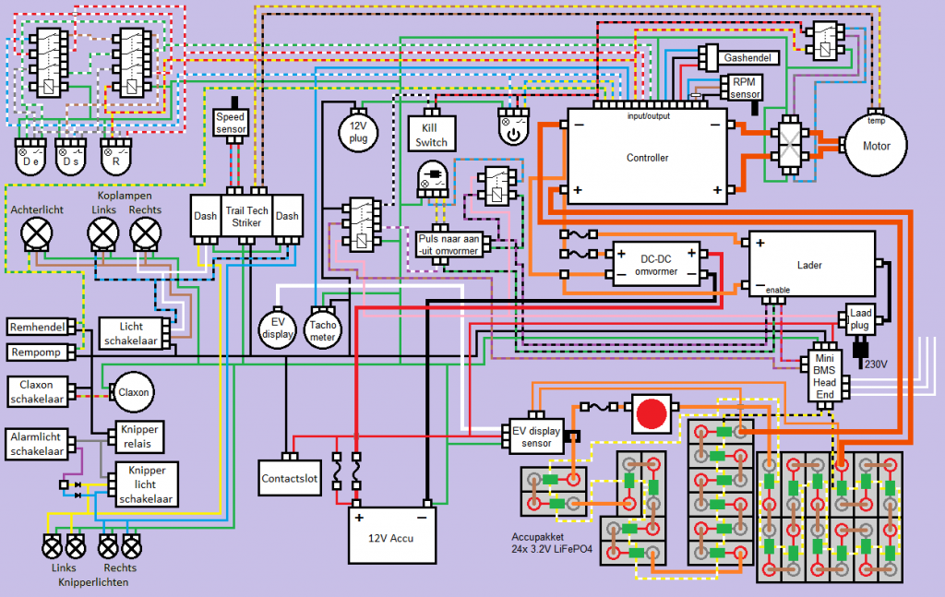Click the Contactslot box
The width and height of the screenshot is (945, 597).
[289, 478]
